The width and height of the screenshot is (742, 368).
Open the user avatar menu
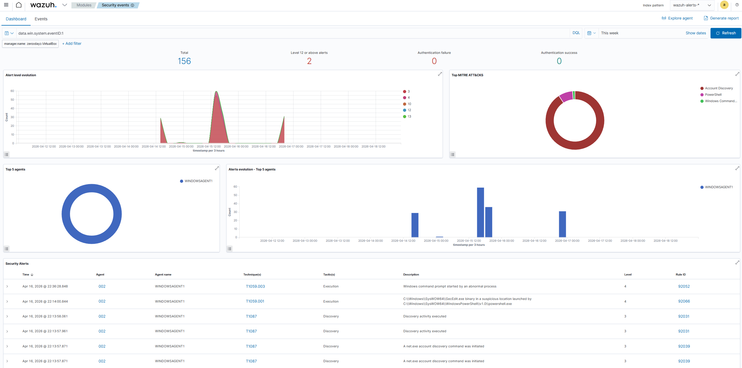coord(724,5)
